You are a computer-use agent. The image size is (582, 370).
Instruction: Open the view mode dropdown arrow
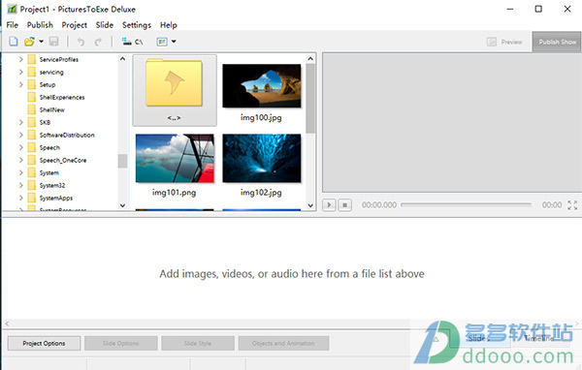tap(174, 42)
